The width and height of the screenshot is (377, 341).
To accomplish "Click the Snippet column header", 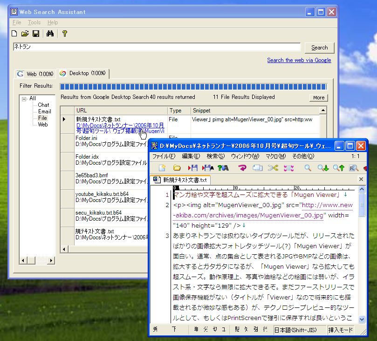I will 255,111.
